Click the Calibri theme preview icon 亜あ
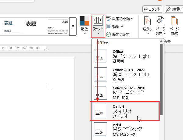The width and height of the screenshot is (183, 140). pos(100,111)
